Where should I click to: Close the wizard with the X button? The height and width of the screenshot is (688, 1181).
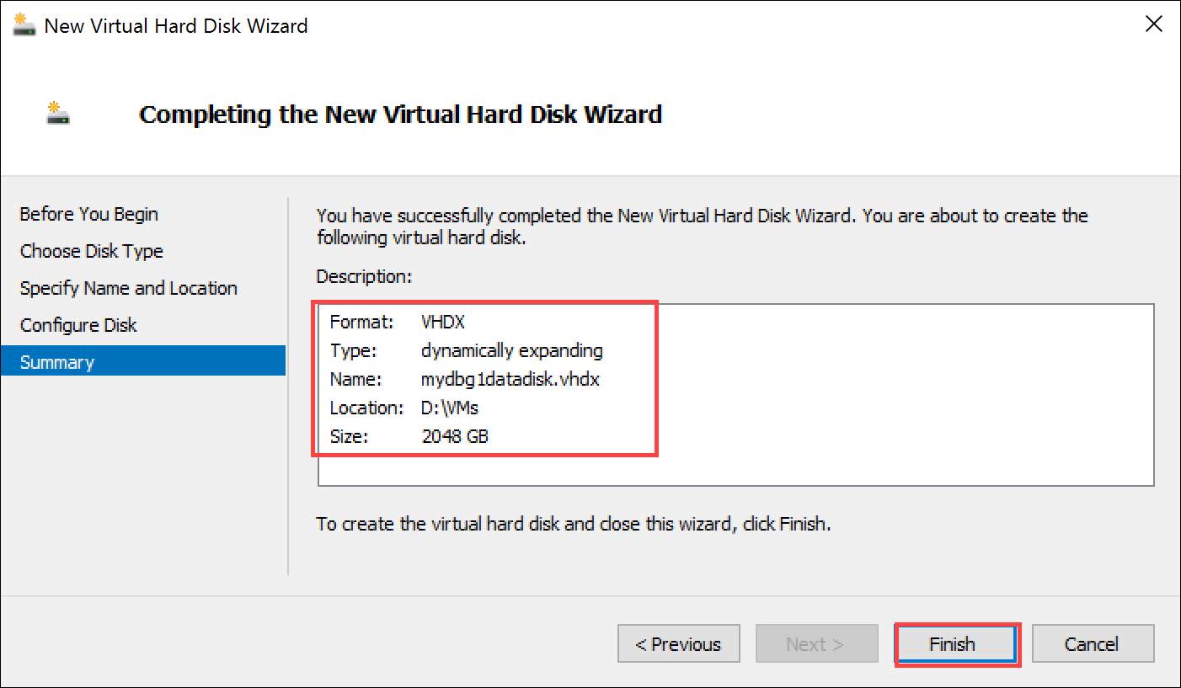tap(1153, 24)
